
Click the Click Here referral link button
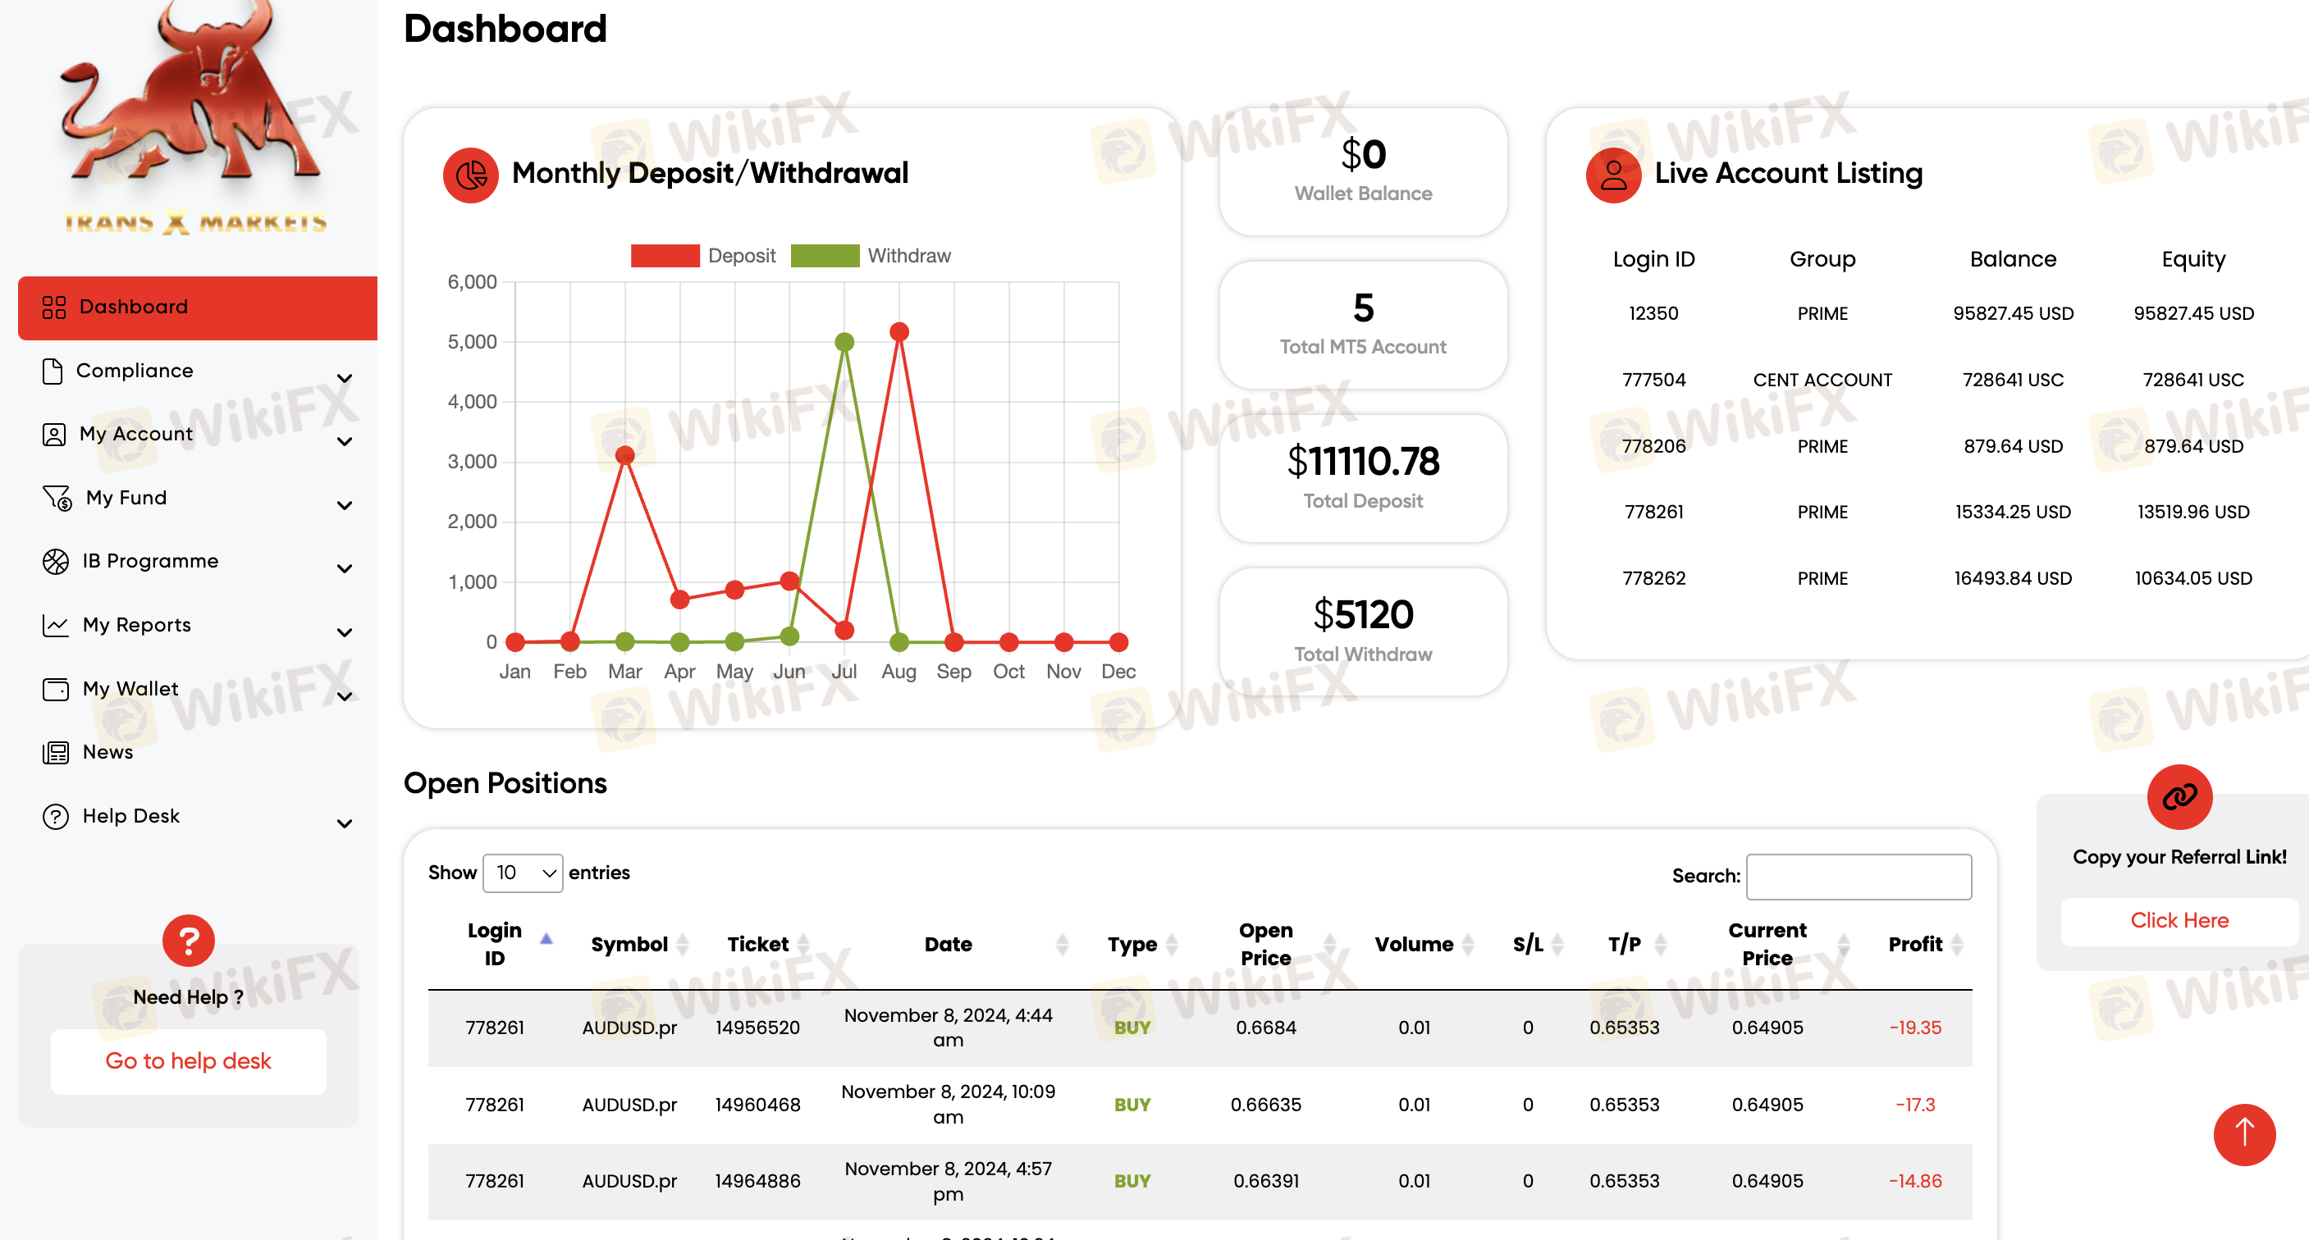pos(2179,920)
